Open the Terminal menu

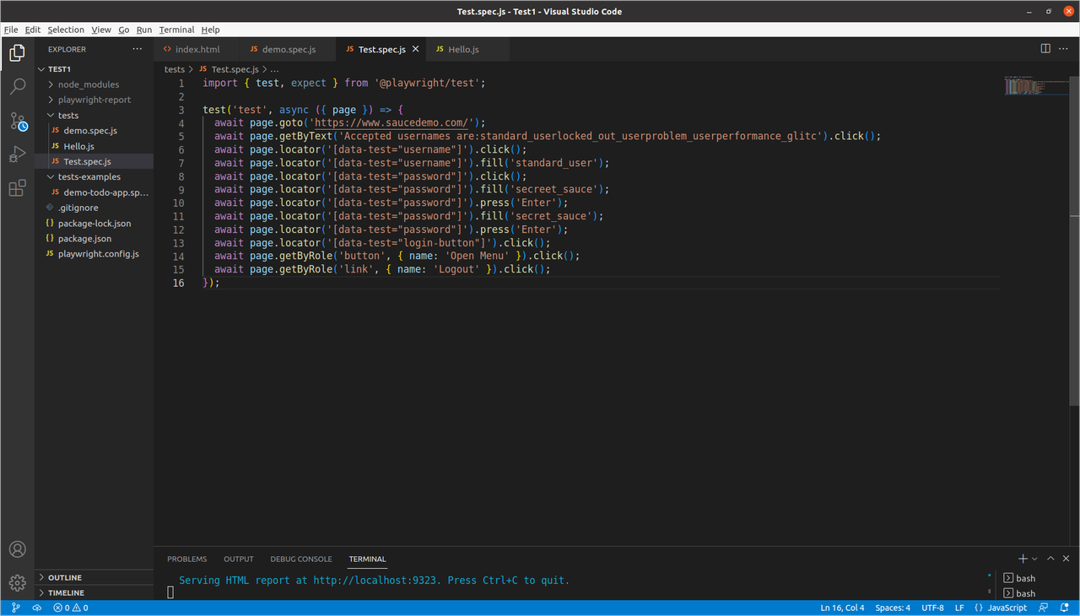[x=176, y=30]
